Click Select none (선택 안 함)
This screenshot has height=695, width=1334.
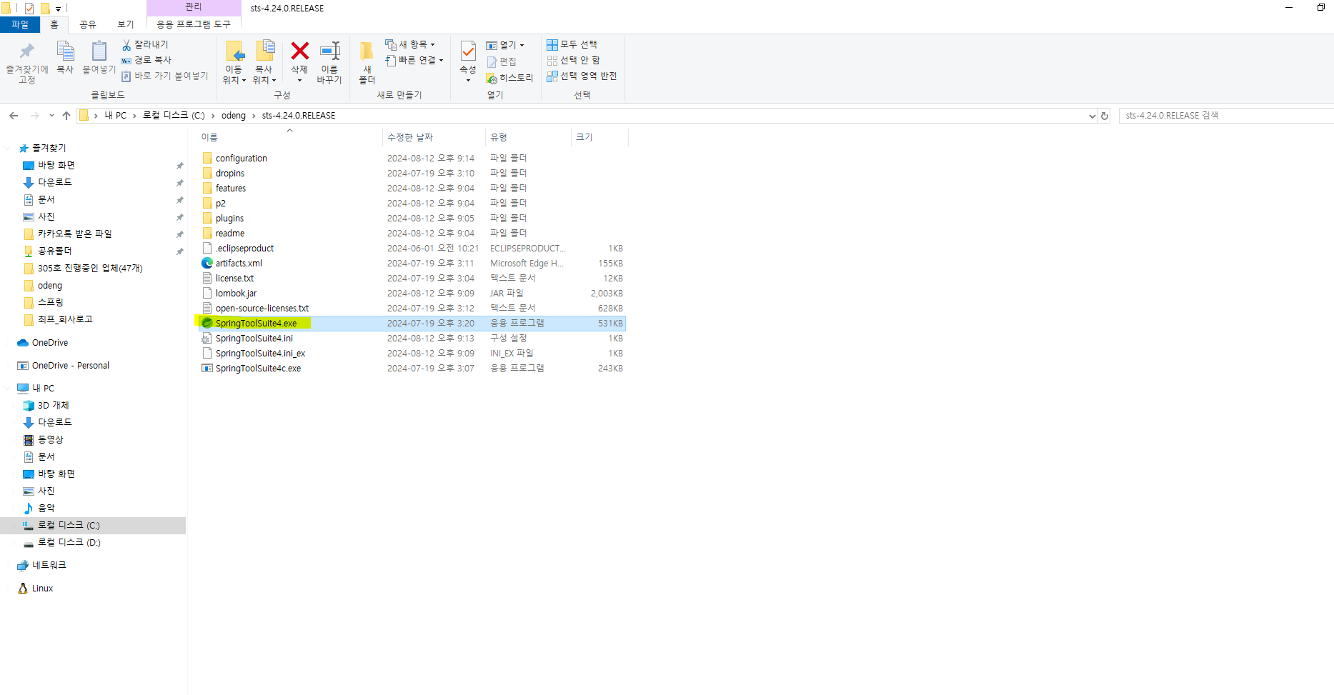point(573,60)
